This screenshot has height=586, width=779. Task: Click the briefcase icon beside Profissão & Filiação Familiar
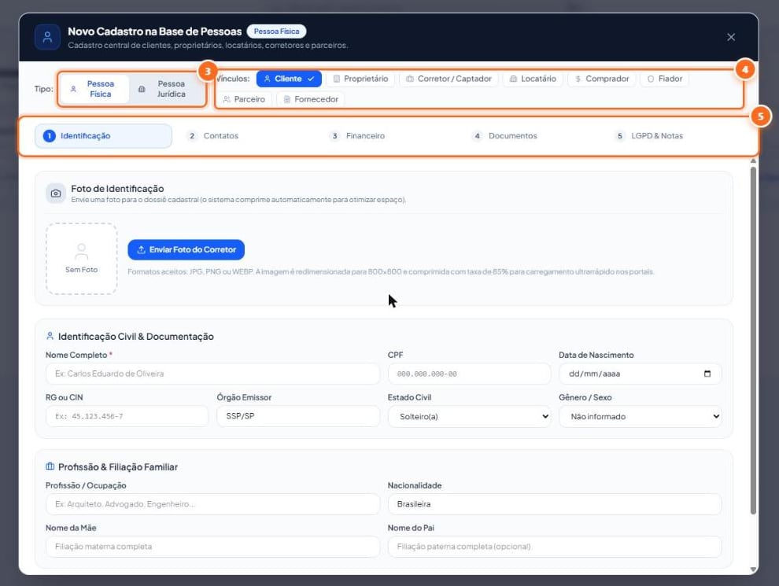[x=50, y=466]
